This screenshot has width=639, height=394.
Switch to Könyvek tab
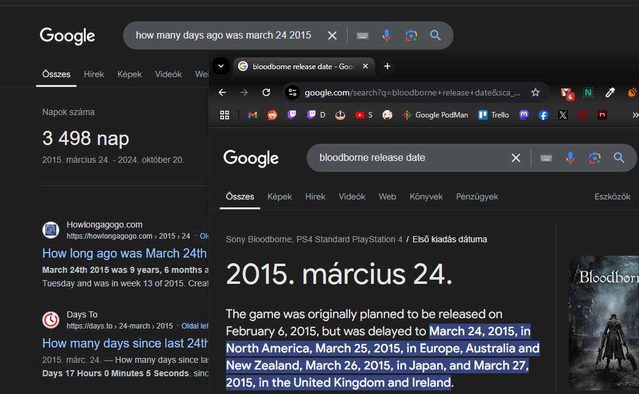point(426,196)
